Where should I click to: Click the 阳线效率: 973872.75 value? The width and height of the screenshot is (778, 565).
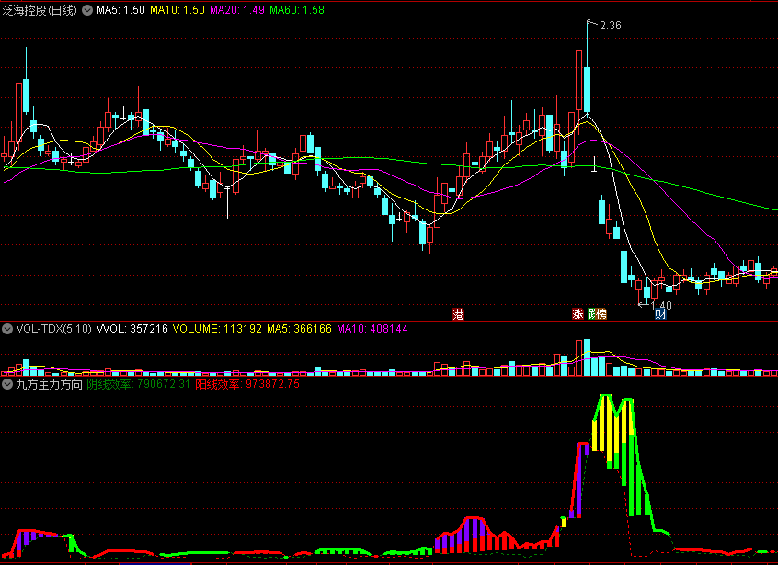pos(247,384)
